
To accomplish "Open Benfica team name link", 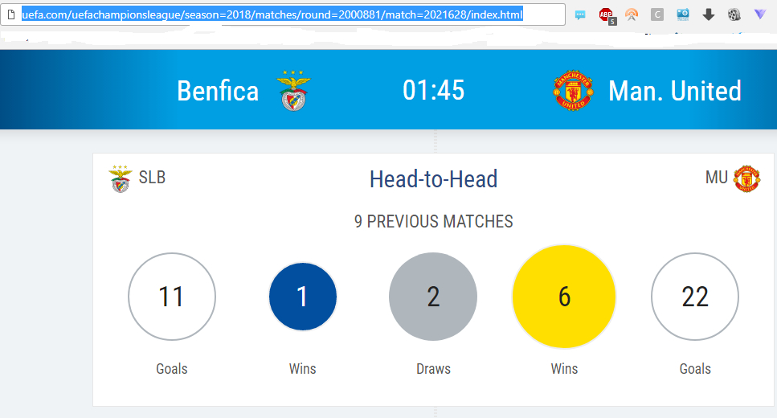I will [x=218, y=91].
